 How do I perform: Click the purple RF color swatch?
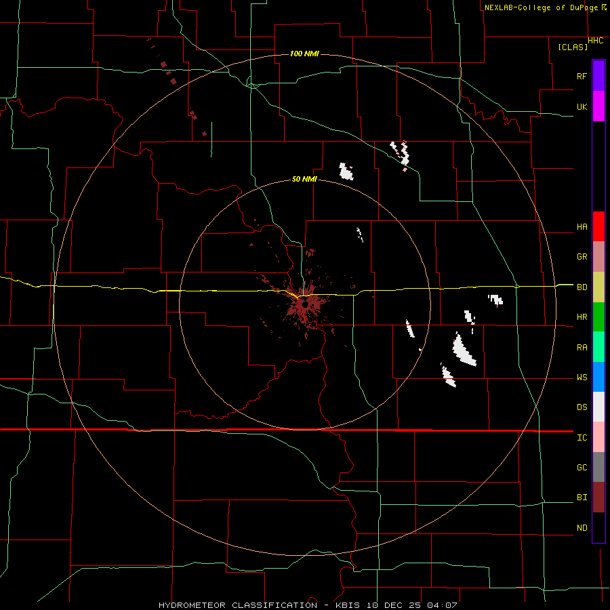pyautogui.click(x=598, y=76)
